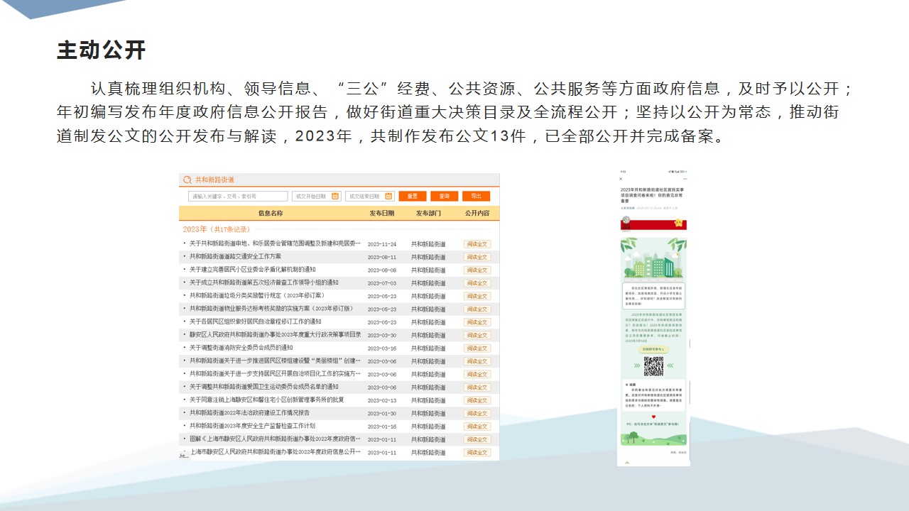Expand the 2023年 (共17条记录) group heading
The image size is (909, 511).
tap(216, 229)
